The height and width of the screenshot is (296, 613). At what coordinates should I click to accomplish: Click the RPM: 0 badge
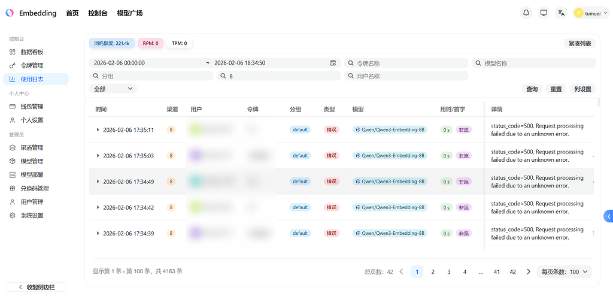150,43
